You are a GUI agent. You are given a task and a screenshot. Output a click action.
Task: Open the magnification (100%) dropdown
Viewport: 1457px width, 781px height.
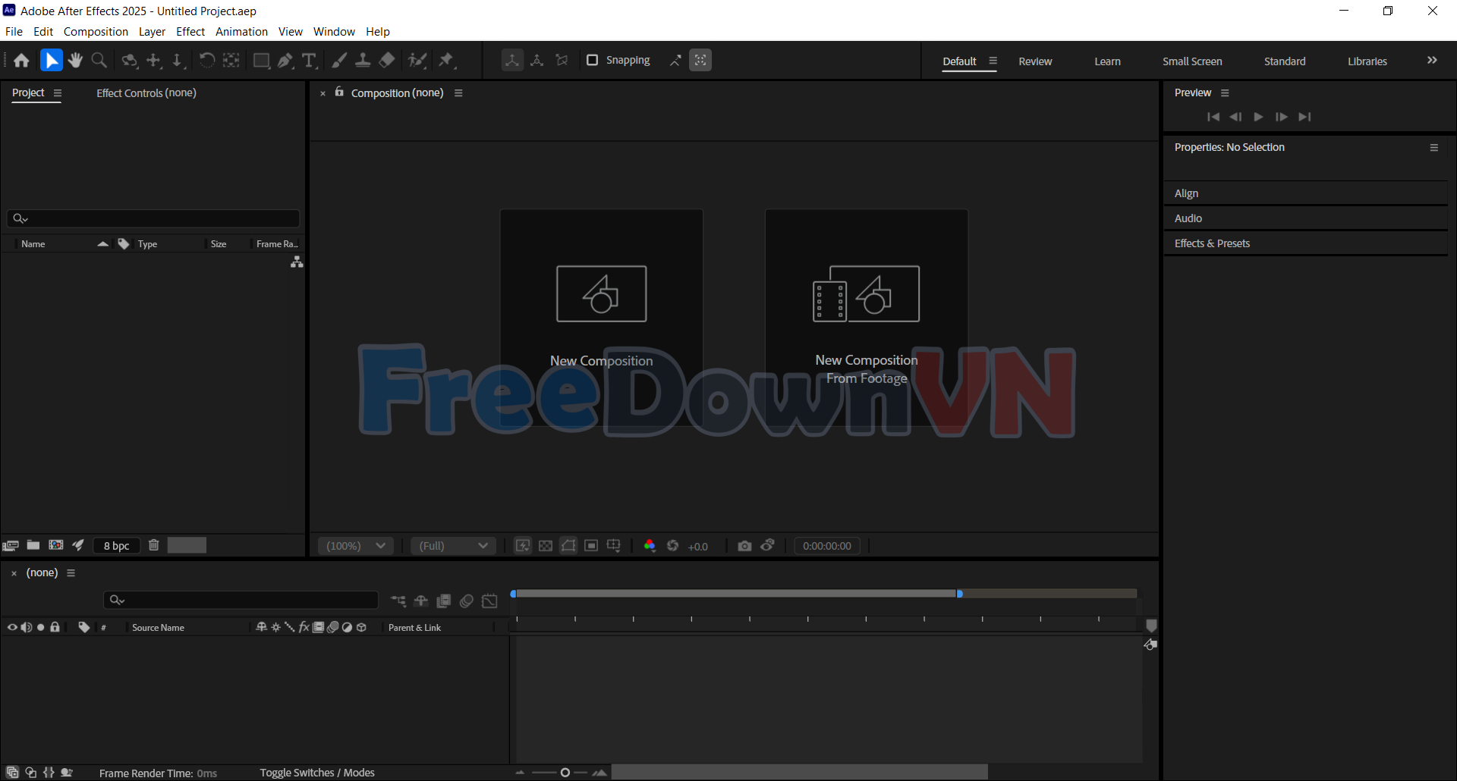(x=355, y=546)
